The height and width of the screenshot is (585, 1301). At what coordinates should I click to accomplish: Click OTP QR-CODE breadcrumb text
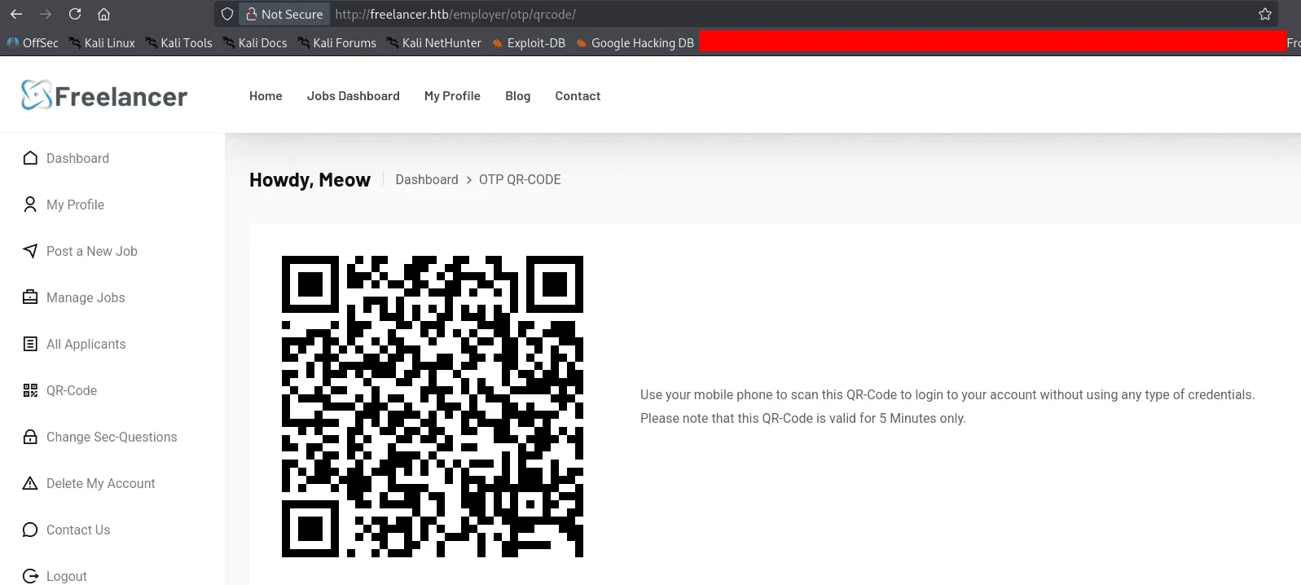tap(520, 179)
